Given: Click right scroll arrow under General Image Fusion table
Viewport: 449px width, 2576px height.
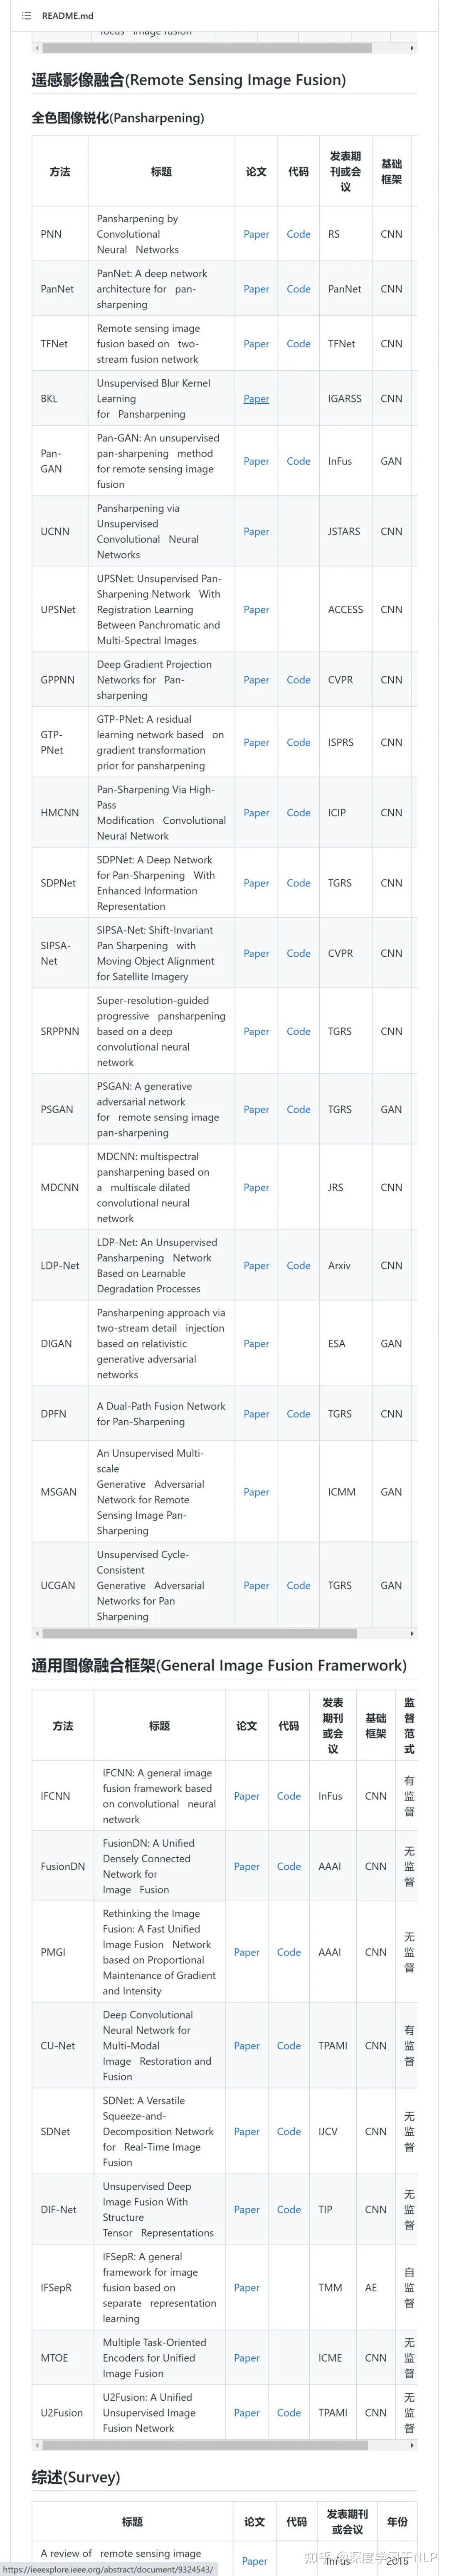Looking at the screenshot, I should point(412,2445).
